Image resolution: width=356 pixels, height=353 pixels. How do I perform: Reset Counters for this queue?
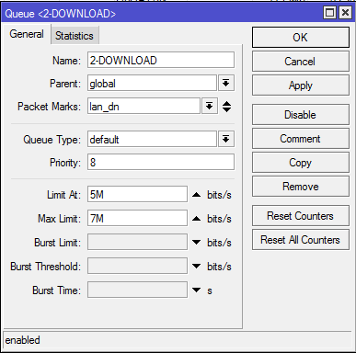coord(301,216)
